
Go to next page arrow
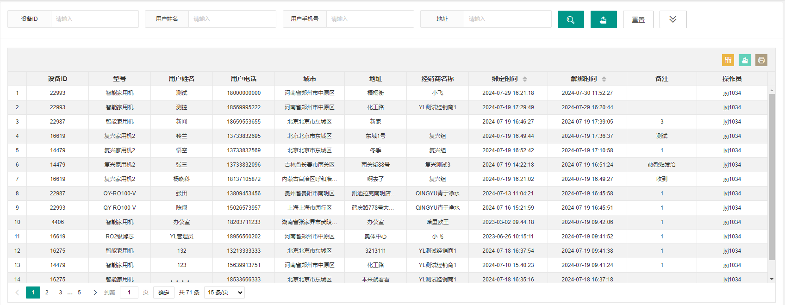(x=95, y=293)
